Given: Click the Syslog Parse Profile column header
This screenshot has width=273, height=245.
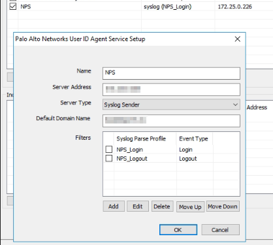Looking at the screenshot, I should click(145, 139).
